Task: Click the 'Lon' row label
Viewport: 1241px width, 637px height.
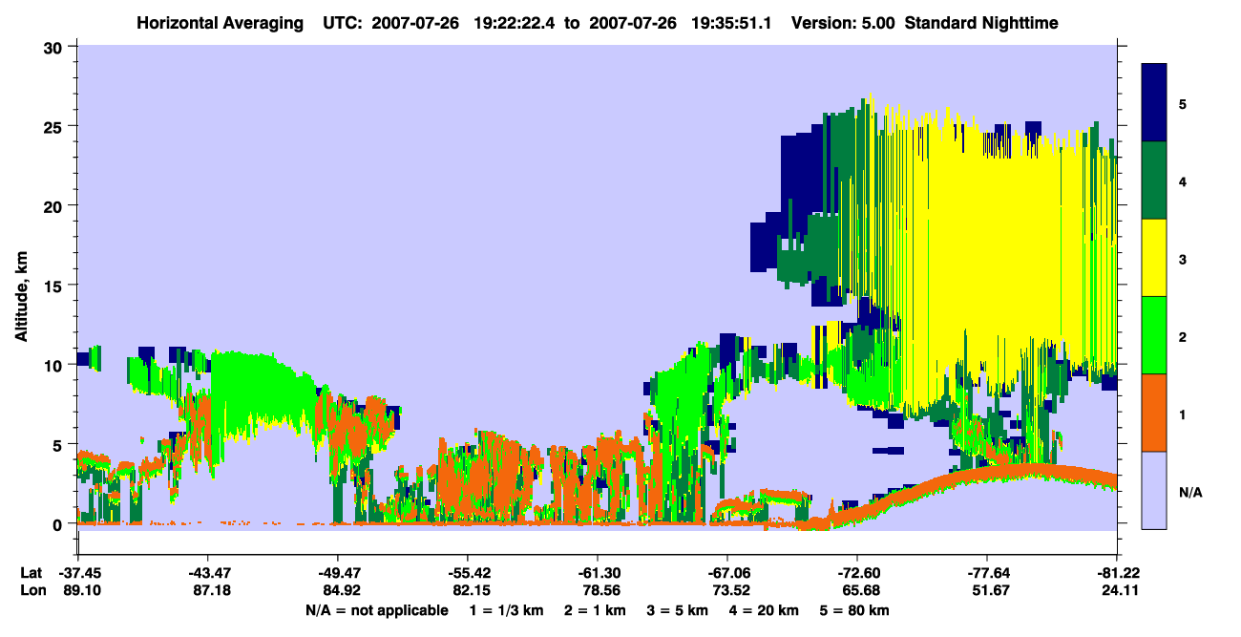Action: coord(32,591)
